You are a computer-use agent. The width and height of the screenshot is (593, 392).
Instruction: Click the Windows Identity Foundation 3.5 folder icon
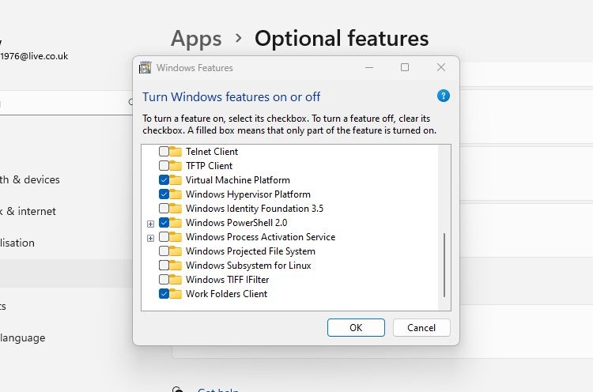coord(176,209)
